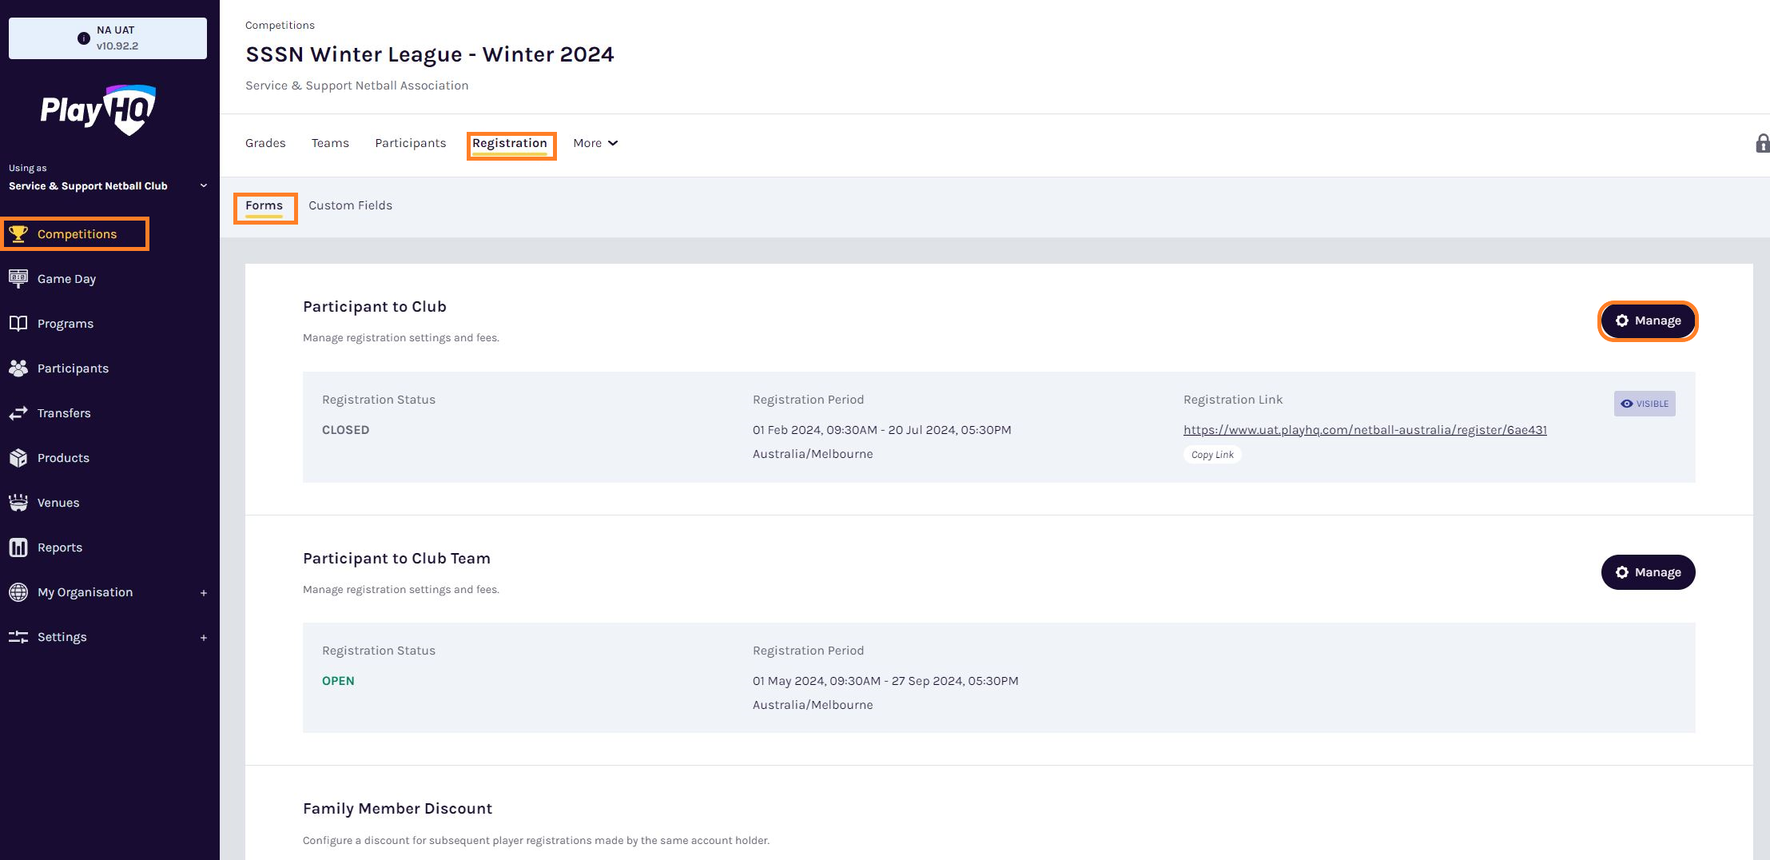
Task: Click the 01 Feb 2024 registration period text
Action: click(882, 430)
